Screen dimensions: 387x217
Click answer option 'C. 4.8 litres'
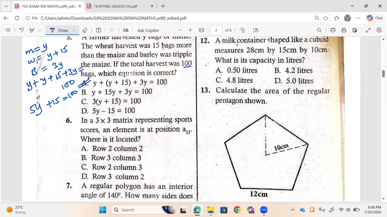[x=234, y=80]
